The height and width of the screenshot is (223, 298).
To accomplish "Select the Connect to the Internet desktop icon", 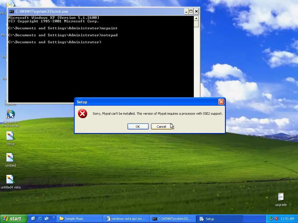I will tap(11, 118).
